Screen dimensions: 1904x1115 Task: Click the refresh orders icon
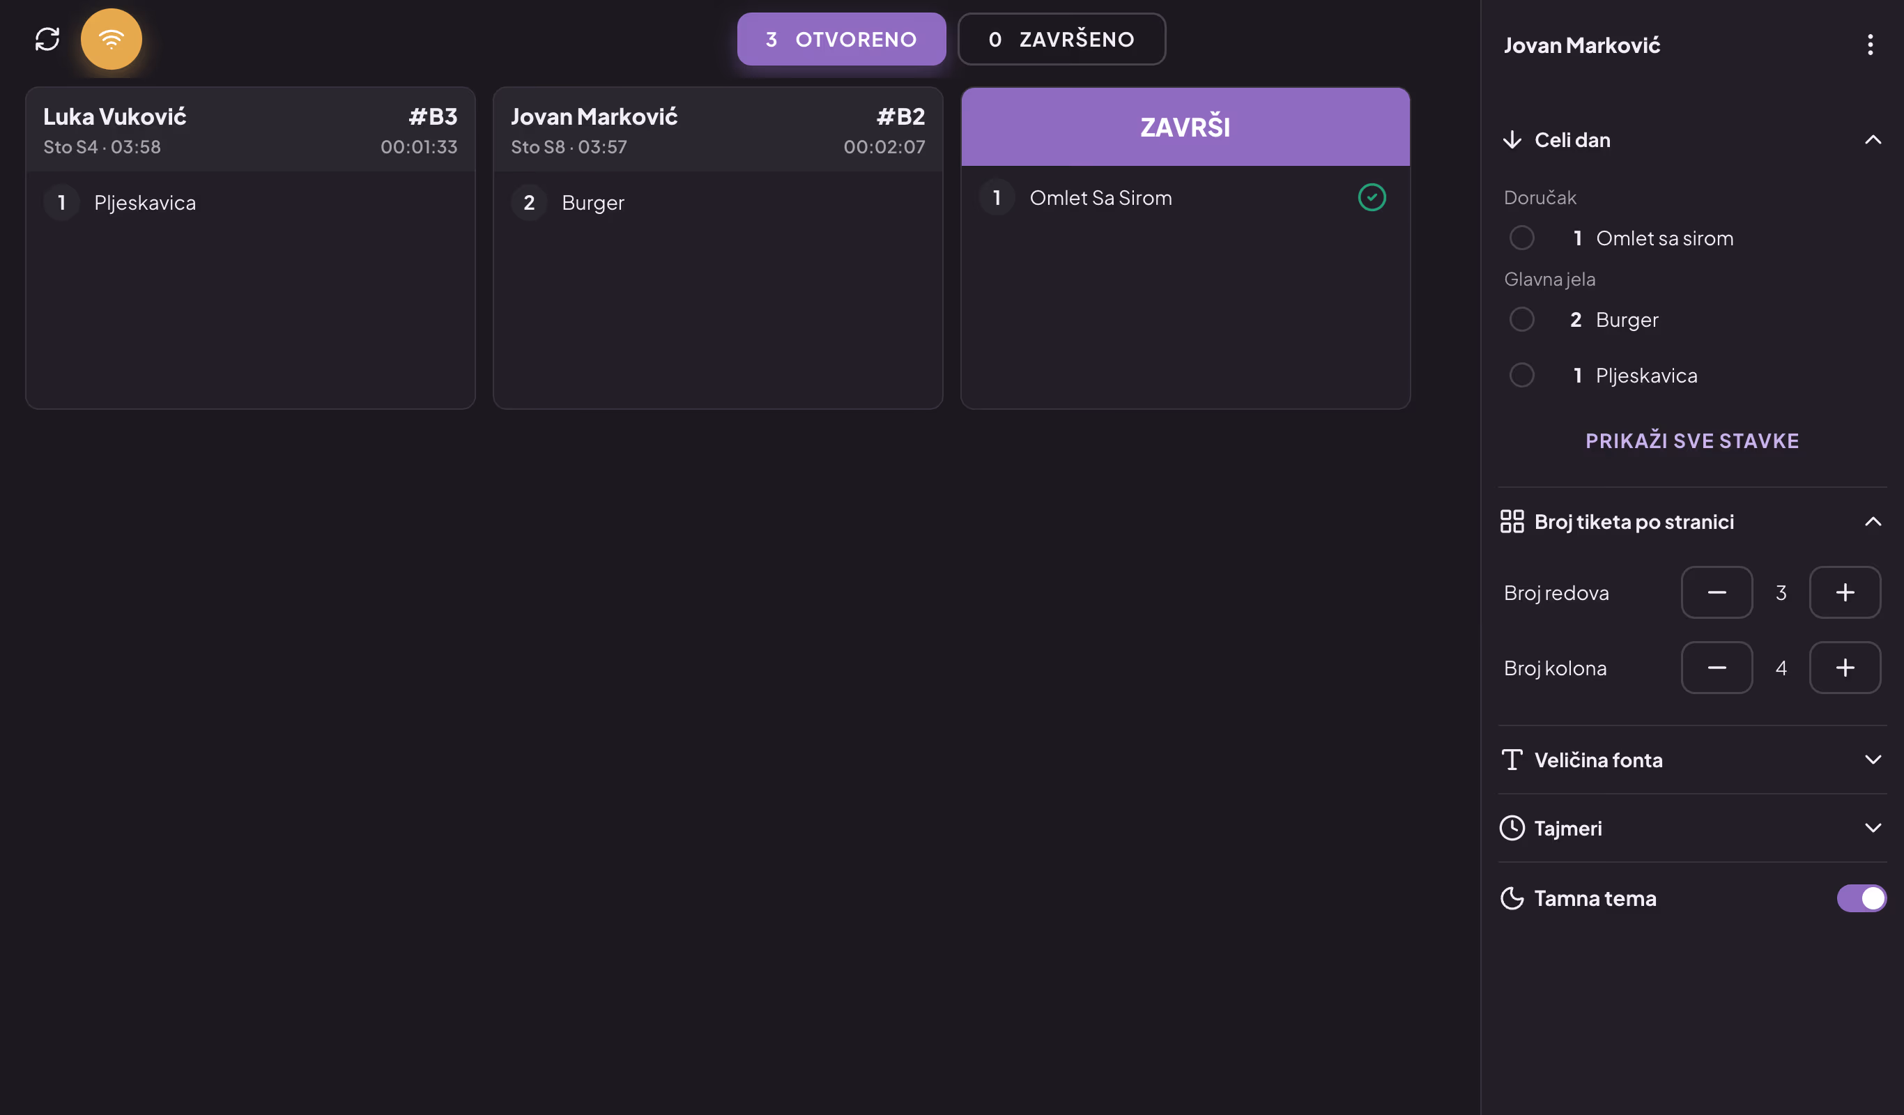click(47, 39)
